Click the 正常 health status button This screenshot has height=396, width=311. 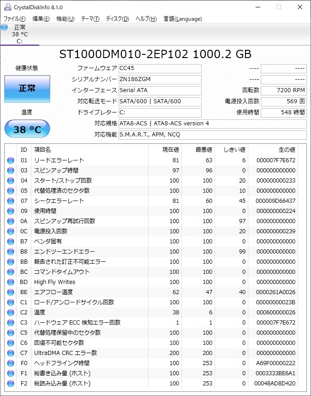tap(27, 89)
